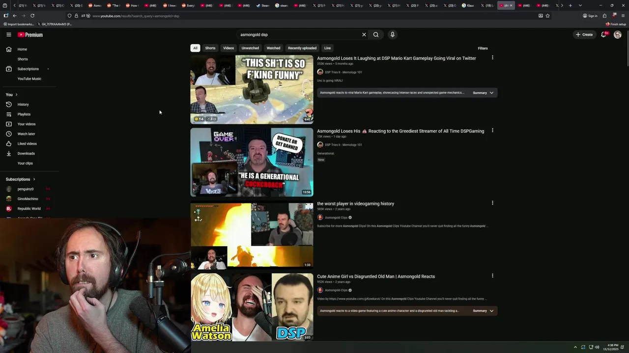Click browser Sign in button
Screen dimensions: 629x353
[x=590, y=16]
